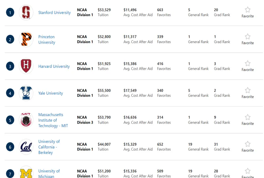
Task: Toggle the Favorite star for Stanford University
Action: point(247,10)
